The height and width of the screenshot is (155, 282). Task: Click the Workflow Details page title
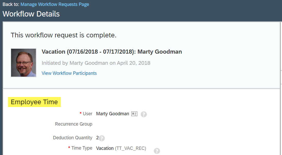tap(31, 14)
